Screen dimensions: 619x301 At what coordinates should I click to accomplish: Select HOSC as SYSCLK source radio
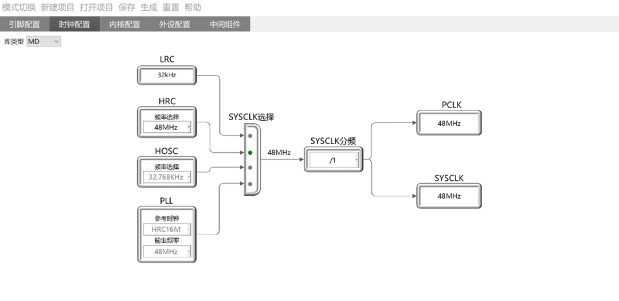(x=250, y=168)
